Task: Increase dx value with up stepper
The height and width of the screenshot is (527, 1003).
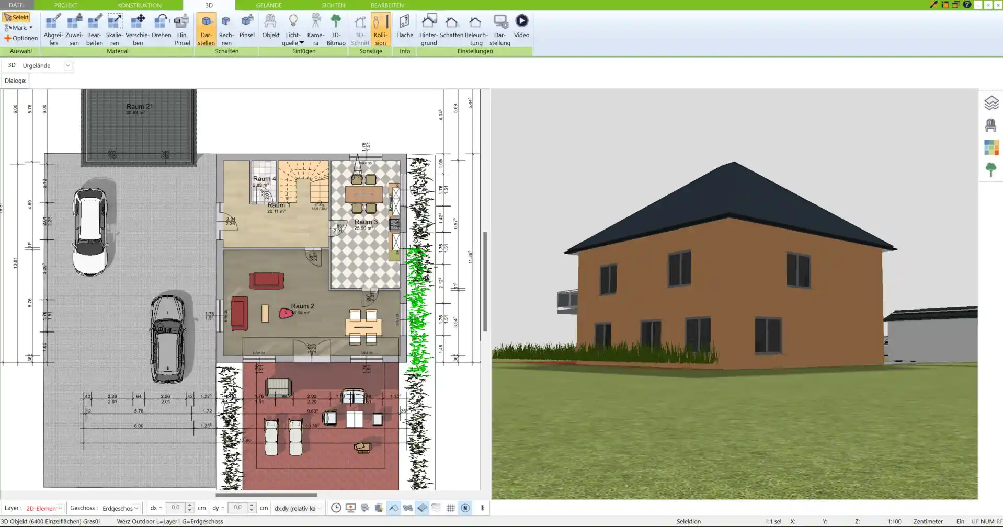Action: coord(190,505)
